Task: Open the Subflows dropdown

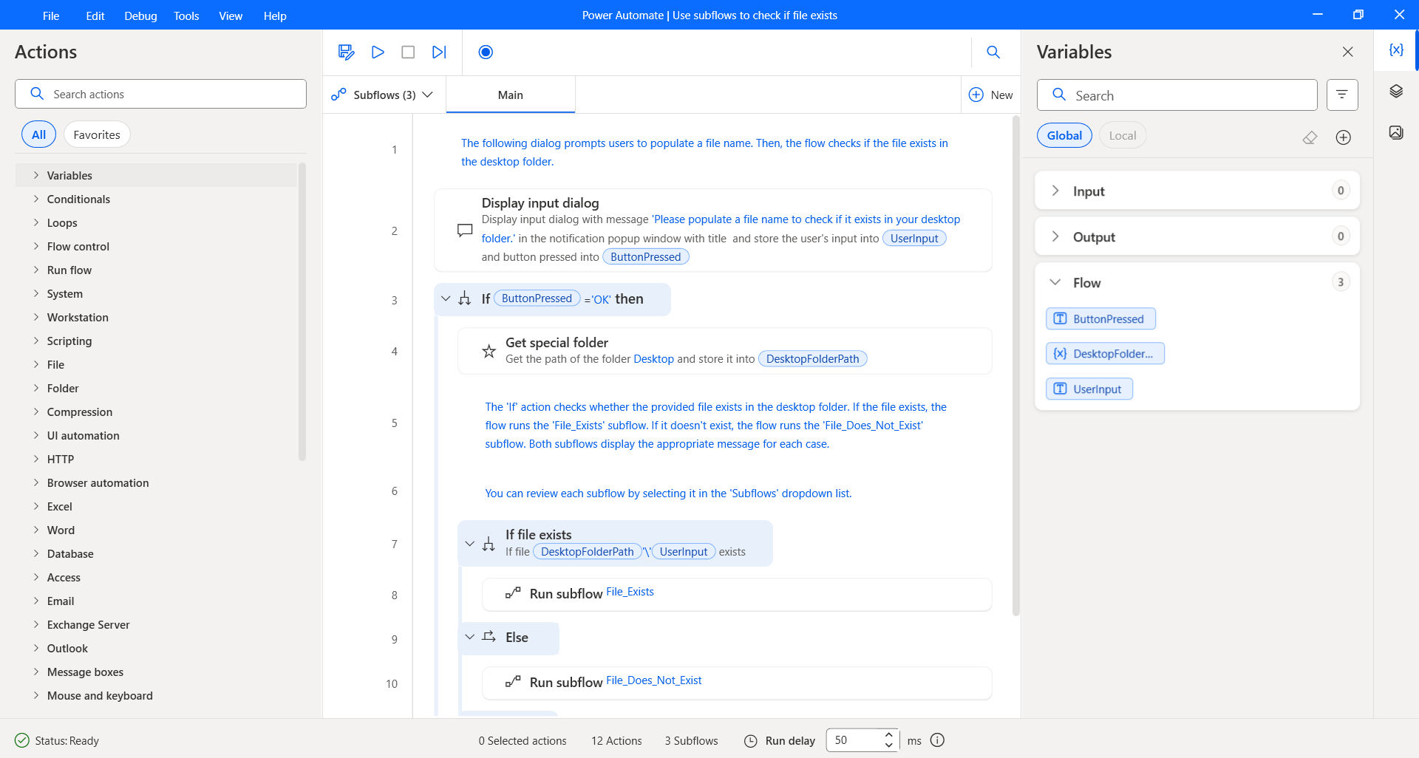Action: click(383, 95)
